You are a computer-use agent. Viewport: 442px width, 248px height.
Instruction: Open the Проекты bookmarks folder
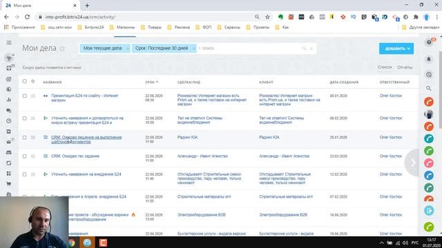[x=258, y=28]
